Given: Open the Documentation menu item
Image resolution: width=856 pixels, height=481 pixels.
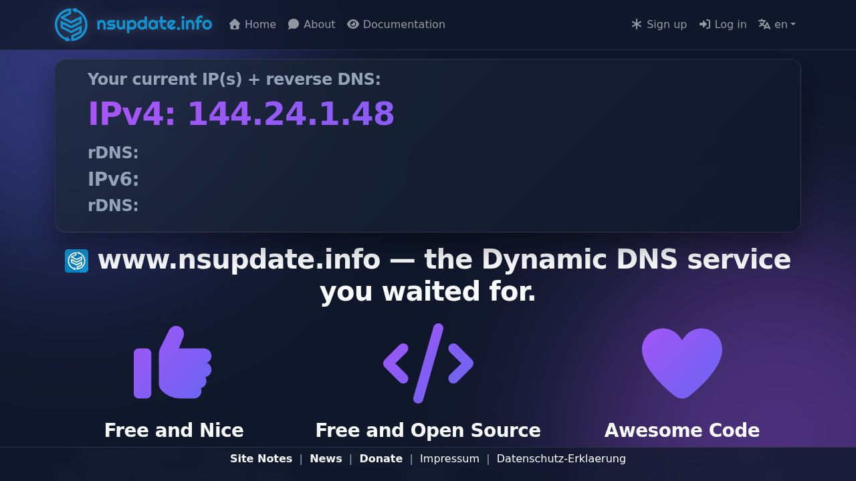Looking at the screenshot, I should tap(396, 24).
